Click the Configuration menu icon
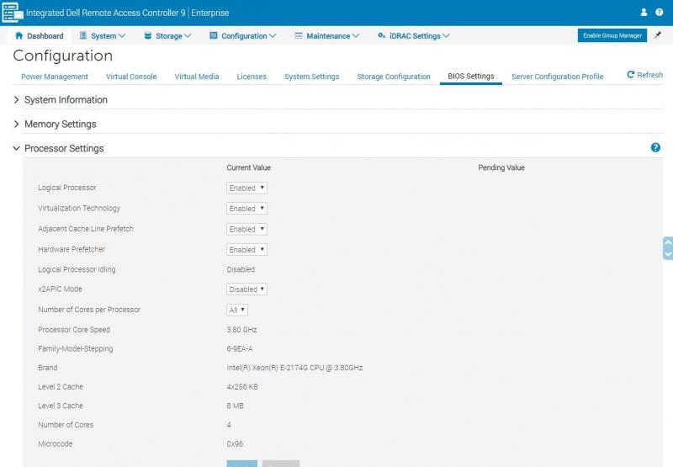673x467 pixels. (x=214, y=35)
